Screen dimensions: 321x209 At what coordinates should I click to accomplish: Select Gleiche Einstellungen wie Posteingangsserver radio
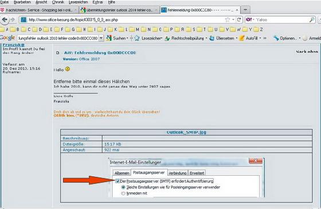123,187
